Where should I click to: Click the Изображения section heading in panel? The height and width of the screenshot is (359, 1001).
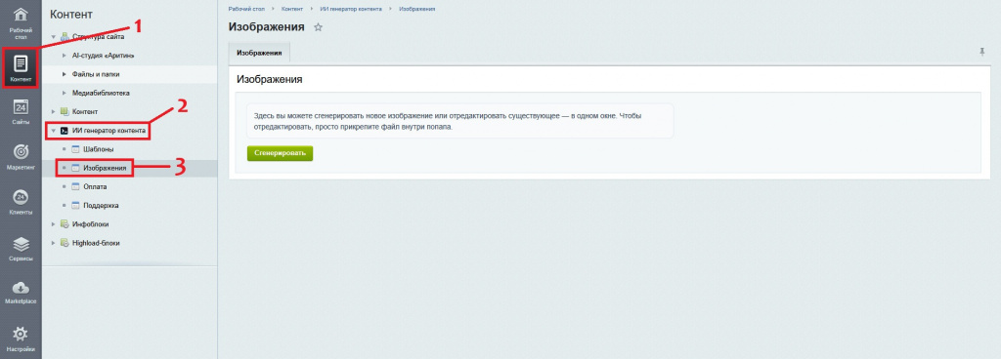270,80
